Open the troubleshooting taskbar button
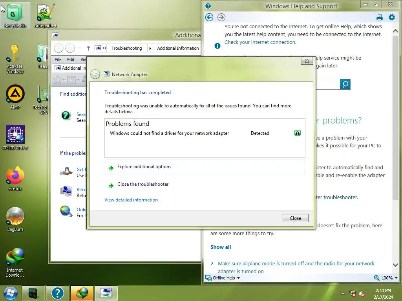Image resolution: width=402 pixels, height=301 pixels. coord(106,293)
